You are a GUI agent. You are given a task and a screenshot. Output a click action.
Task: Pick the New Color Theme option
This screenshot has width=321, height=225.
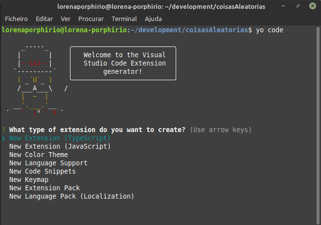point(39,155)
